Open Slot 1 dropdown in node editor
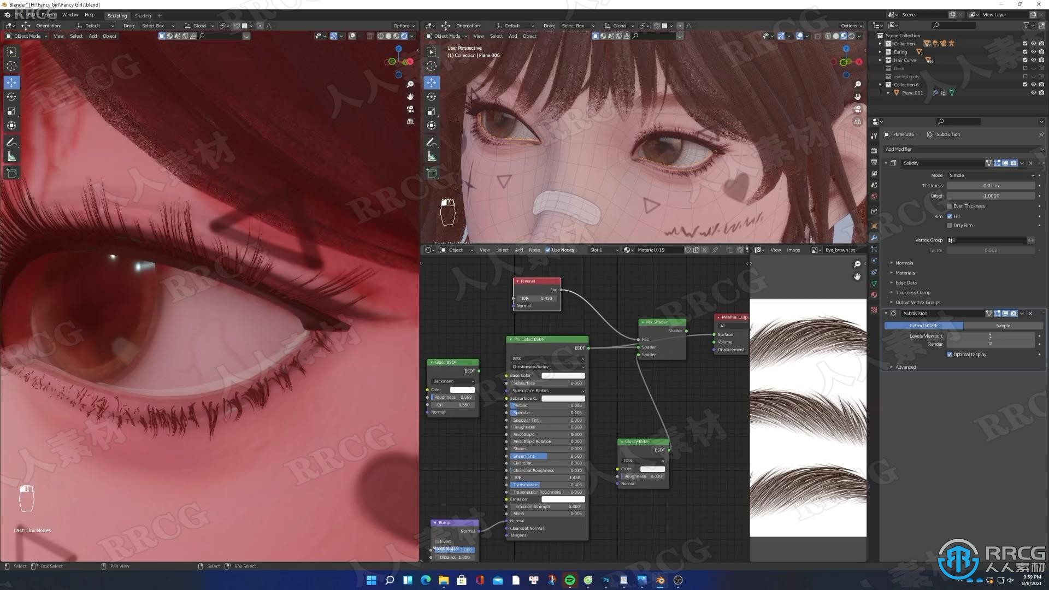Image resolution: width=1049 pixels, height=590 pixels. click(604, 250)
